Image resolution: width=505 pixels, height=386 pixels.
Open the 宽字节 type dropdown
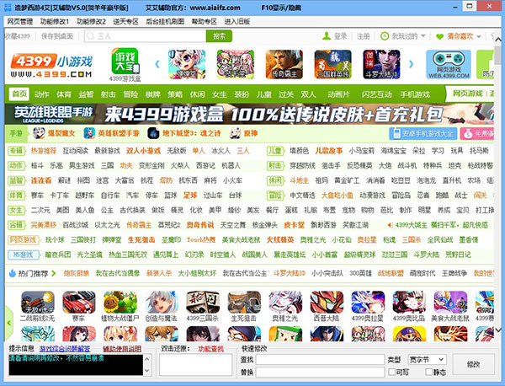pyautogui.click(x=426, y=359)
